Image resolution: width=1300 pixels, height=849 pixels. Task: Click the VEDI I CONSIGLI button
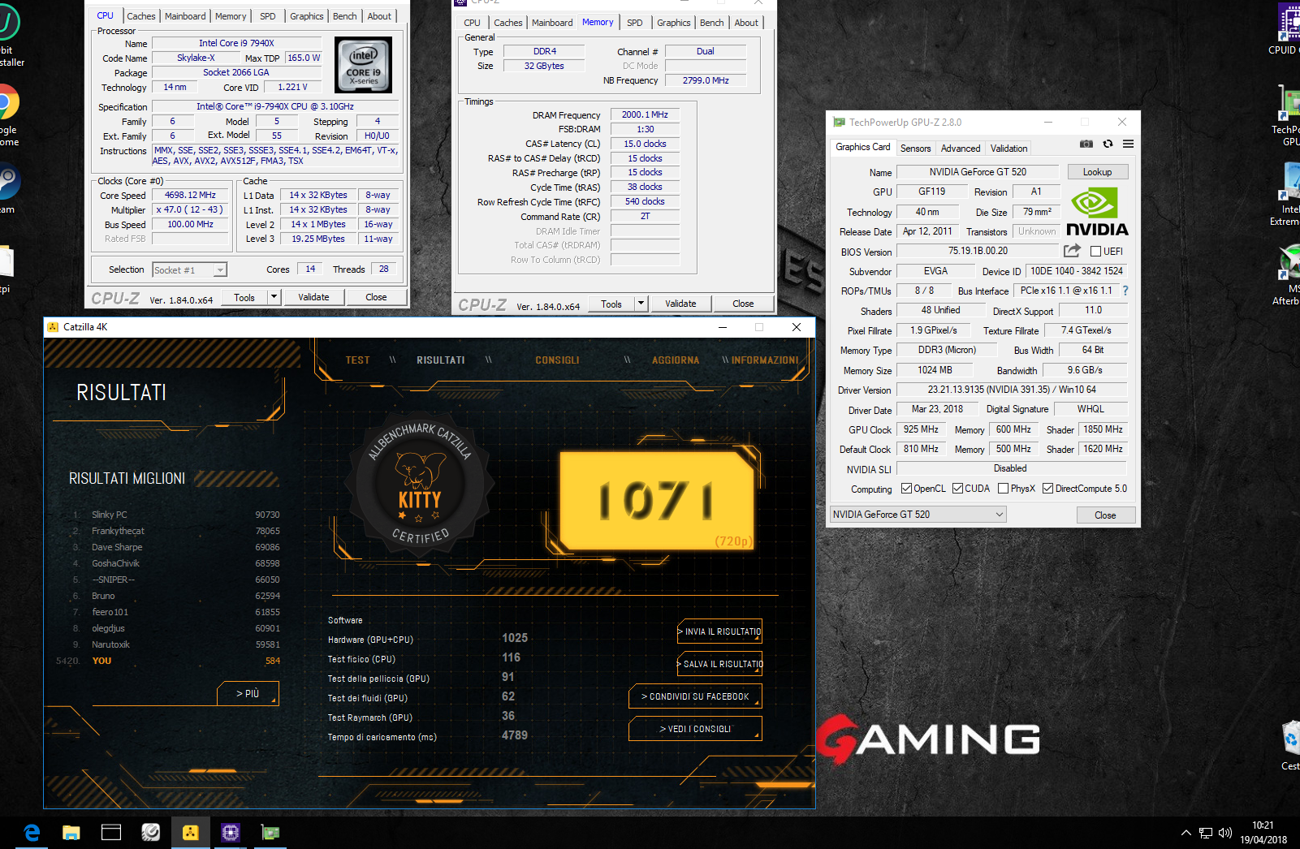click(695, 729)
